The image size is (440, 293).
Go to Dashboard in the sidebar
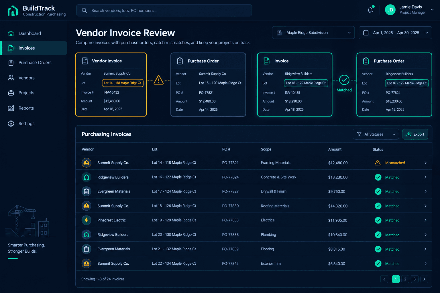click(34, 33)
